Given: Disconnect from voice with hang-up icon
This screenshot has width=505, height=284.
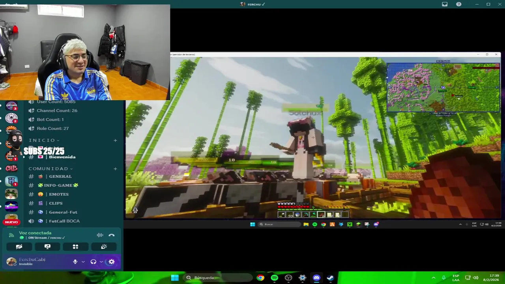Looking at the screenshot, I should coord(112,235).
